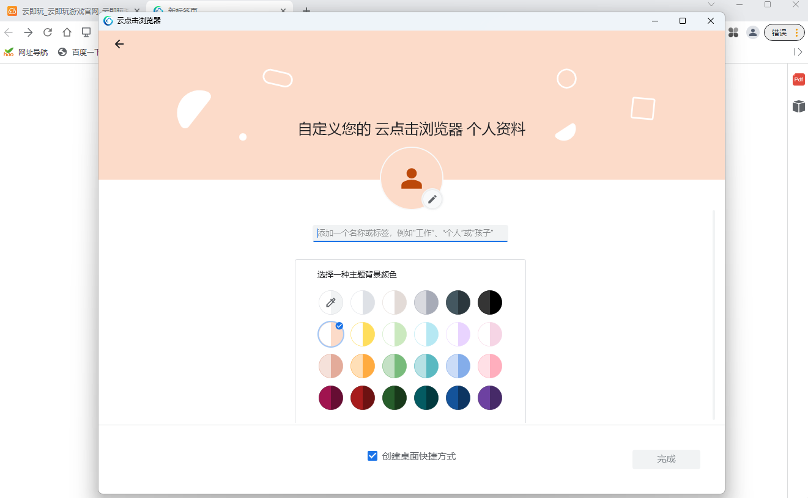This screenshot has width=808, height=498.
Task: Click the 云点击浏览器 logo in the dialog titlebar
Action: click(108, 20)
